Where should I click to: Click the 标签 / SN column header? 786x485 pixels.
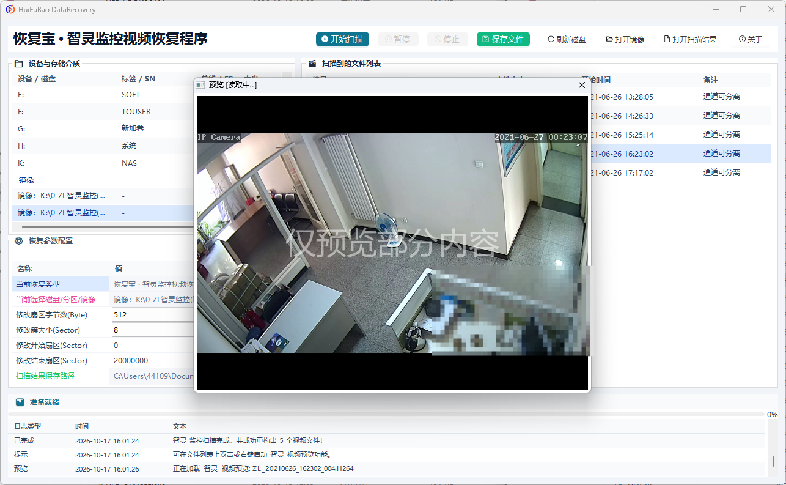pyautogui.click(x=138, y=79)
